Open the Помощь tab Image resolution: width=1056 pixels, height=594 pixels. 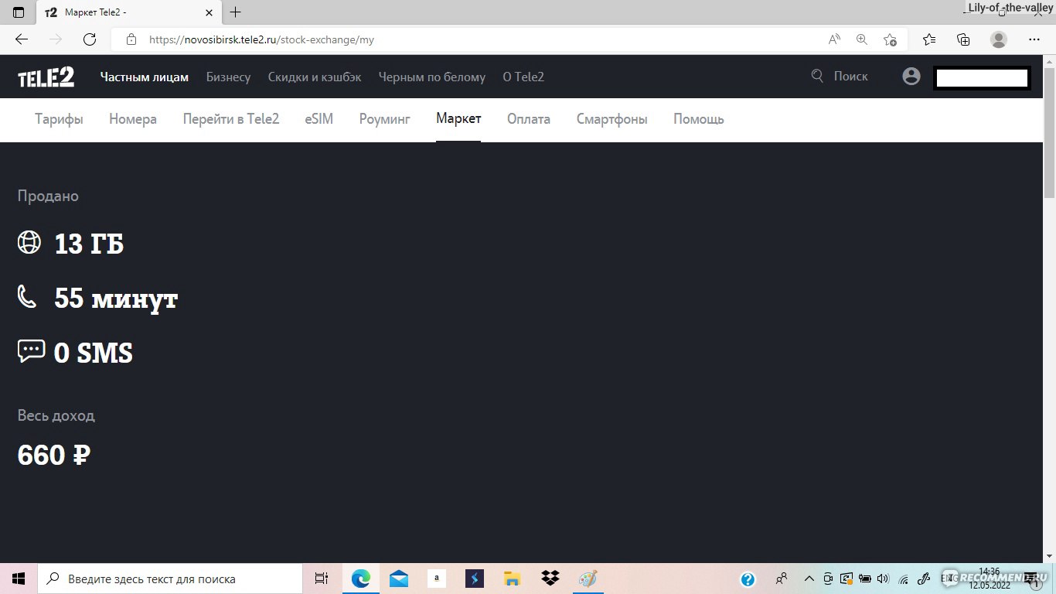(699, 119)
